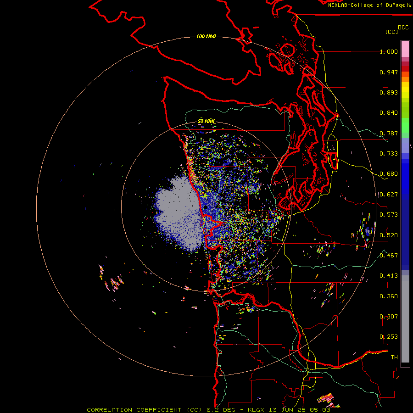Click the 0.413 legend value
Screen dimensions: 413x413
pyautogui.click(x=389, y=276)
